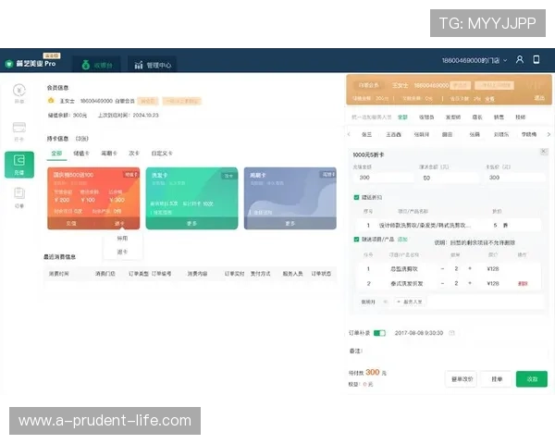Remove the assigned staff tag icon
The width and height of the screenshot is (555, 444).
[x=385, y=302]
